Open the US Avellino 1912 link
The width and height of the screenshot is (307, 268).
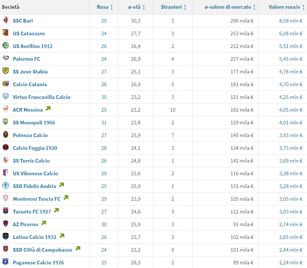[x=33, y=46]
